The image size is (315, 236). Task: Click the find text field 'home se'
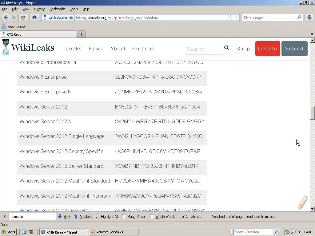32,217
